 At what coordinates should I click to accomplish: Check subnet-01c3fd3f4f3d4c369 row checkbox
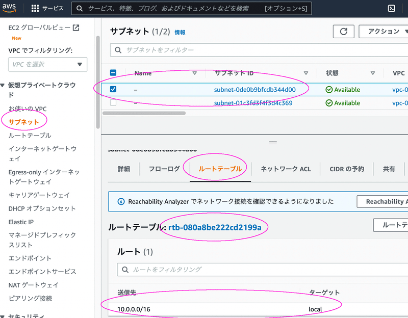tap(113, 102)
